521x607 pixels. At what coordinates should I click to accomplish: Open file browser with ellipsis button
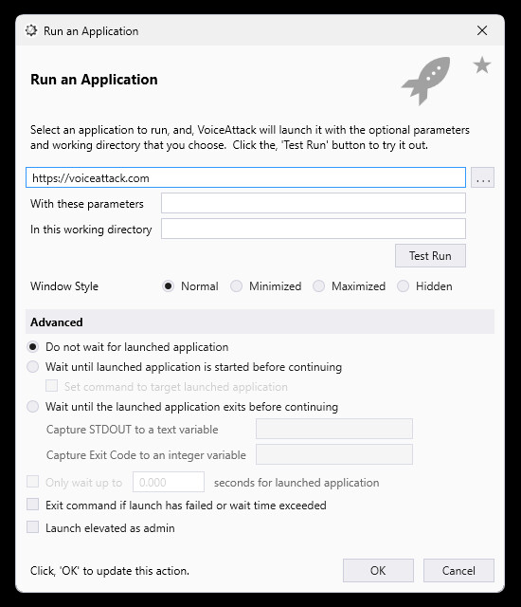(x=483, y=177)
